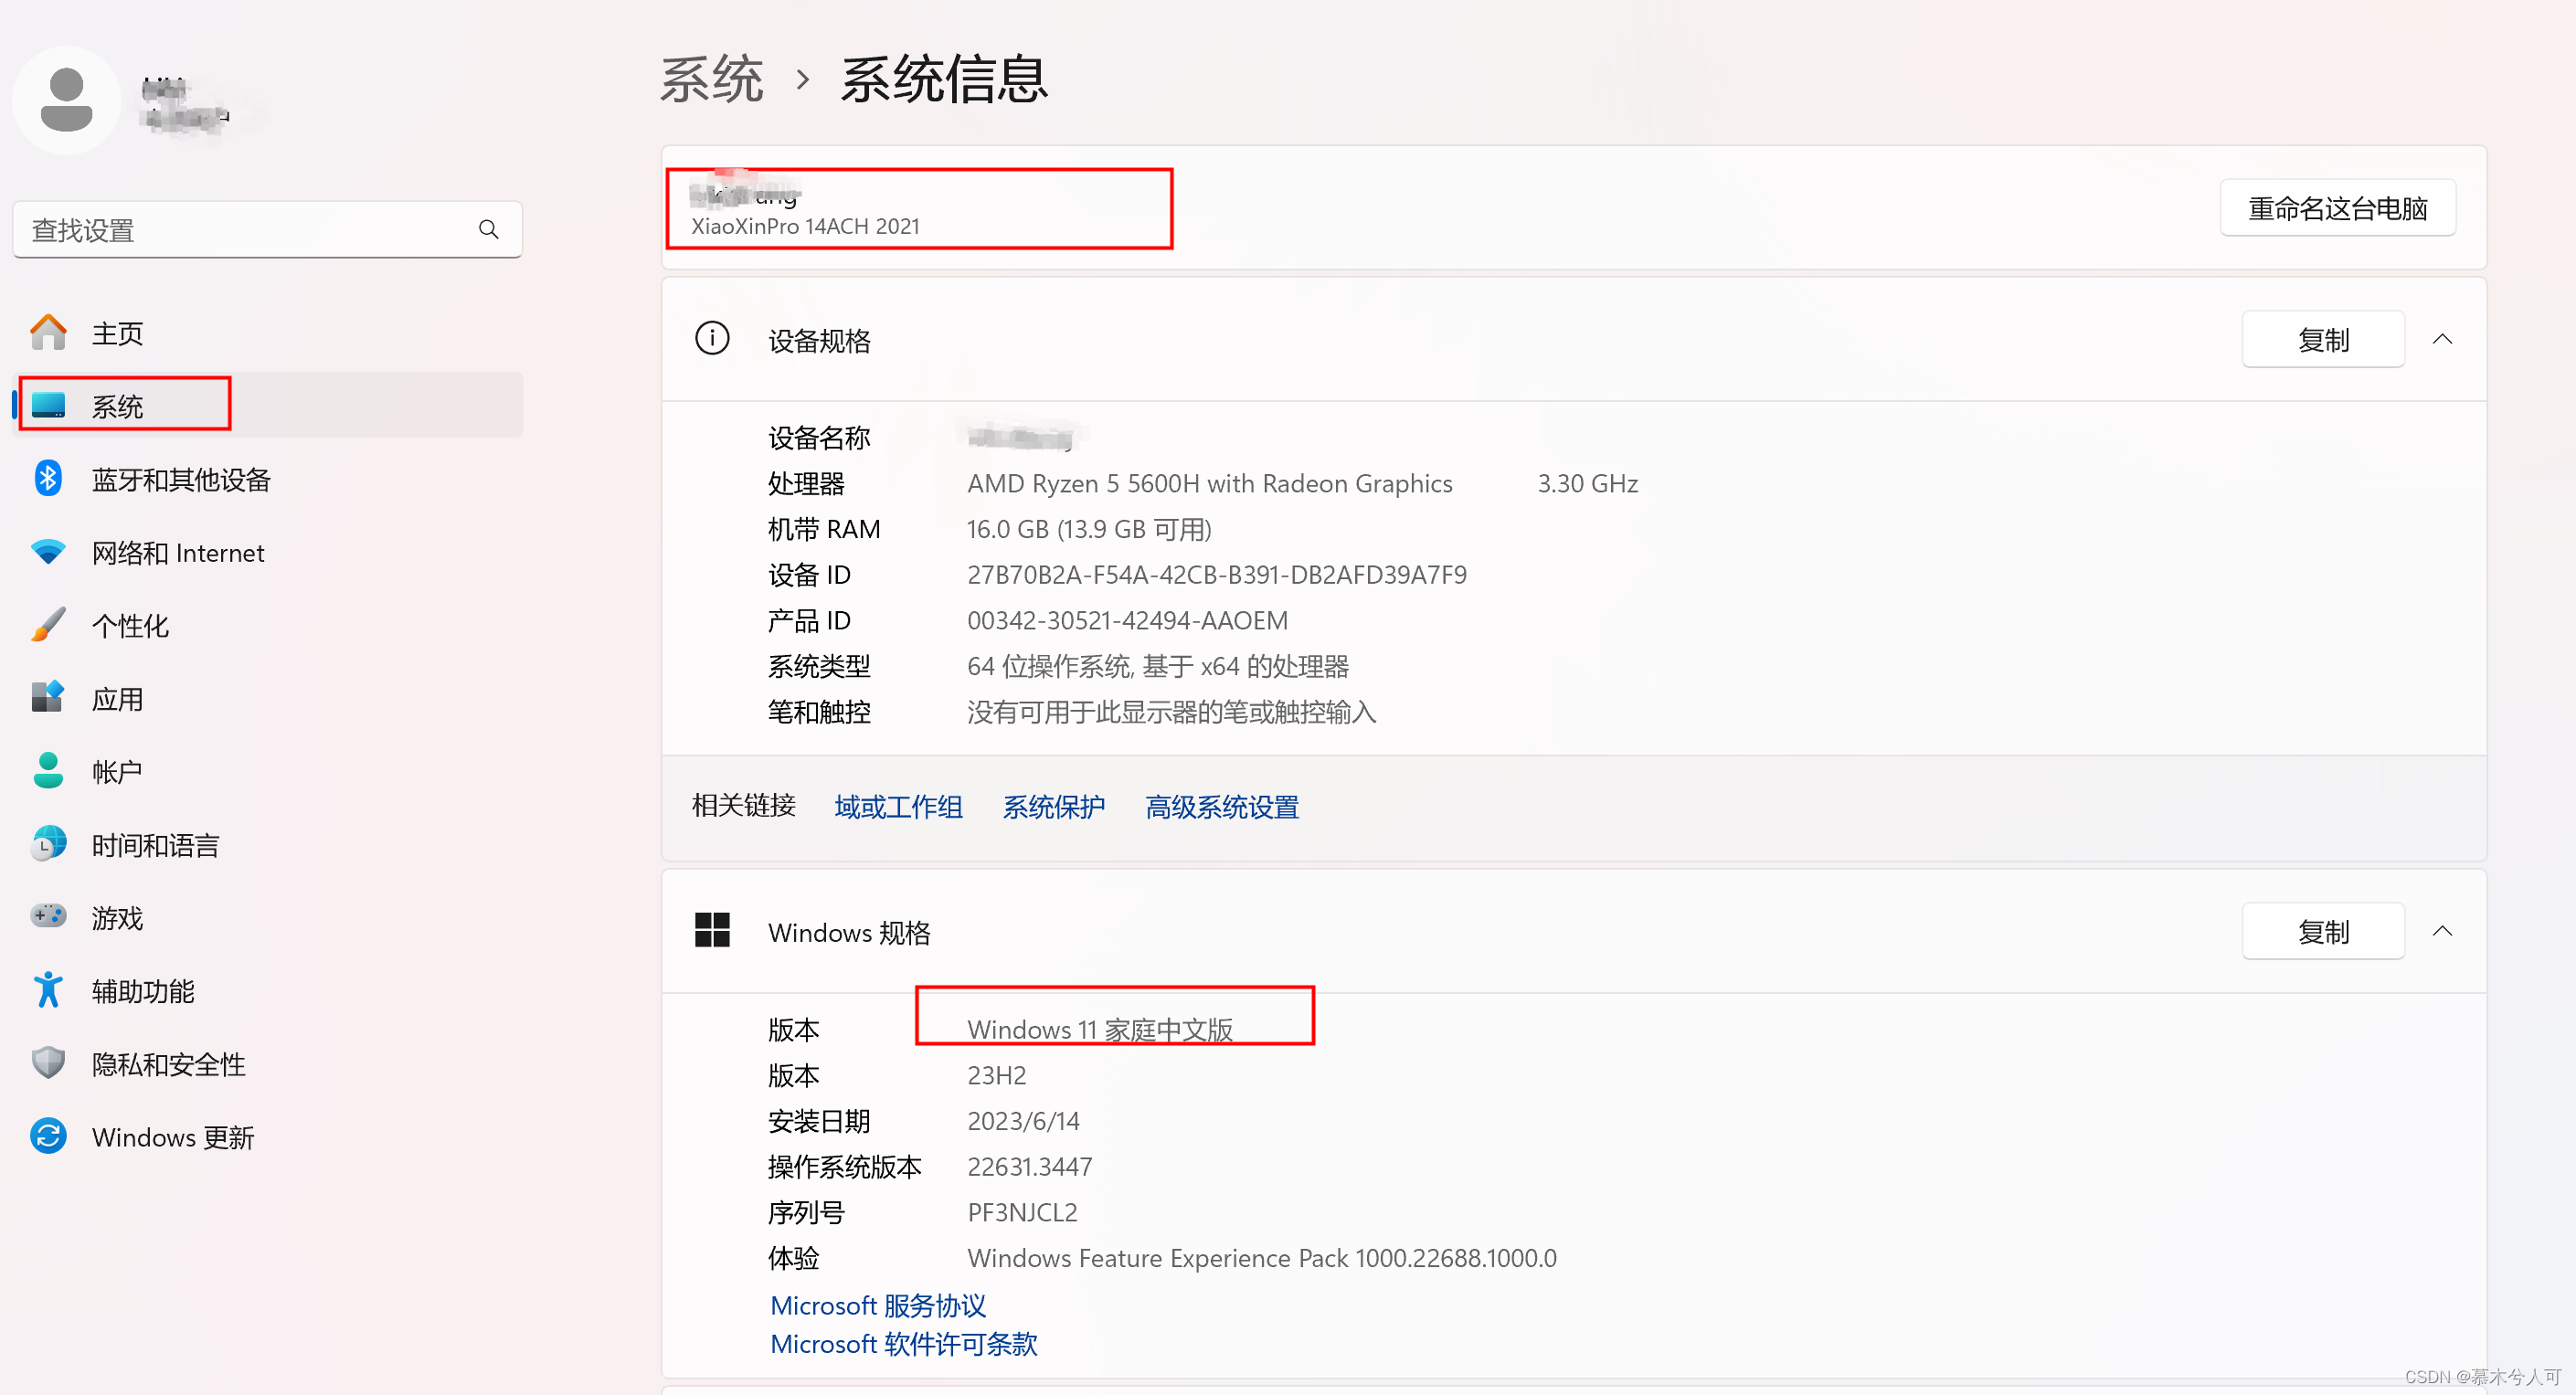Focus the 查找设置 search box

[x=267, y=230]
